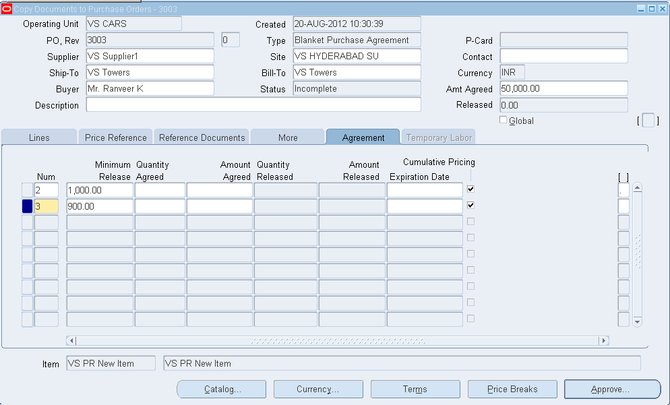670x405 pixels.
Task: Uncheck Cumulative Pricing for row Num 2
Action: (x=470, y=189)
